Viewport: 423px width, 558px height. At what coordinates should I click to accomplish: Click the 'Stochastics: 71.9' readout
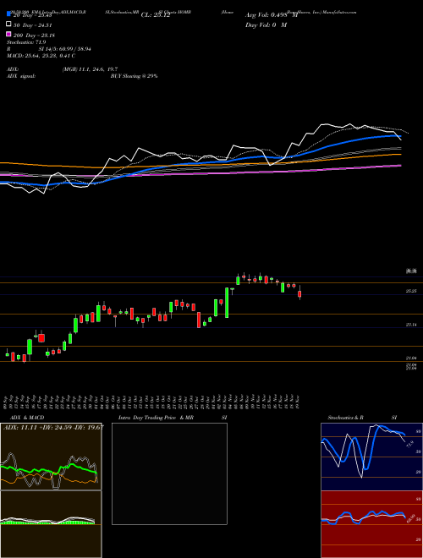[26, 42]
